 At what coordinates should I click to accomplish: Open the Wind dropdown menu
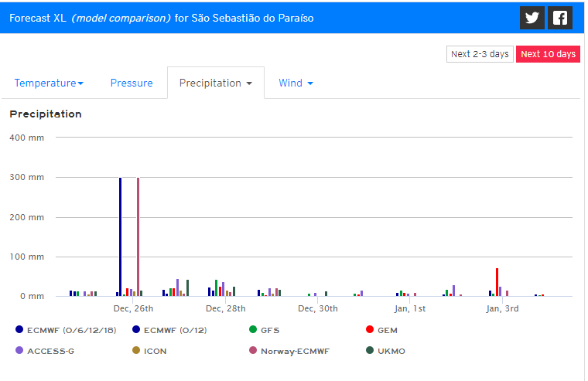pyautogui.click(x=296, y=83)
